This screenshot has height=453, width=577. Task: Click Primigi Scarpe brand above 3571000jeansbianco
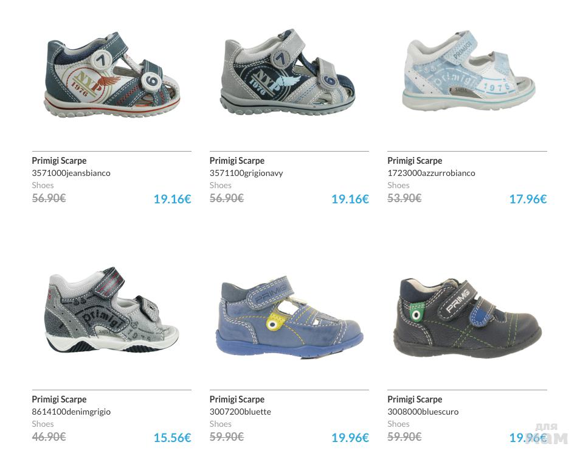tap(59, 161)
